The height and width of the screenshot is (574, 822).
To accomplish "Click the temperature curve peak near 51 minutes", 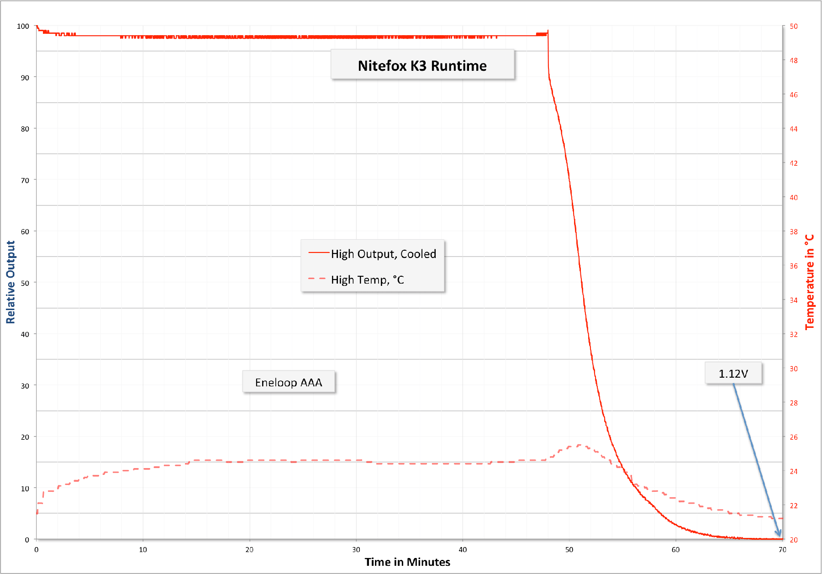I will (579, 445).
